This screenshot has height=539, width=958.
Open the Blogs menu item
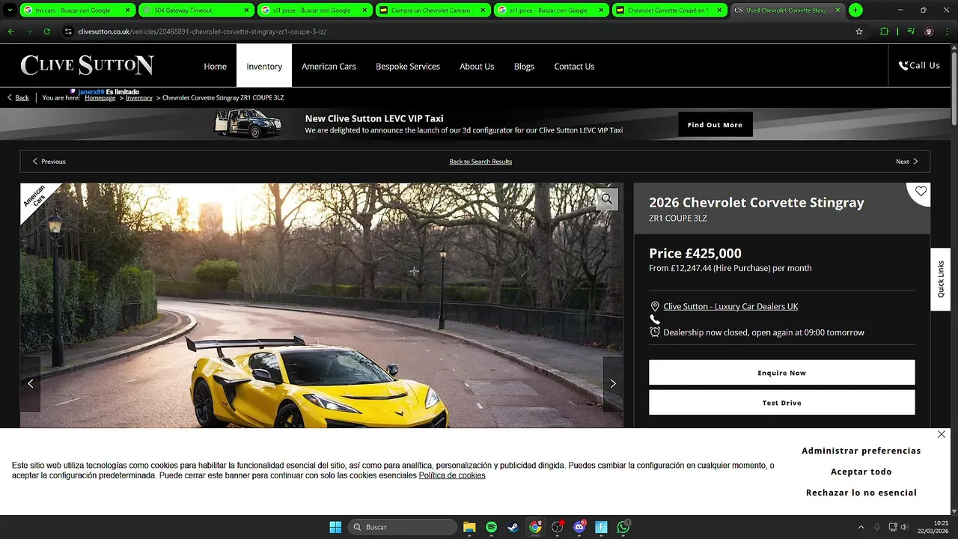[524, 66]
